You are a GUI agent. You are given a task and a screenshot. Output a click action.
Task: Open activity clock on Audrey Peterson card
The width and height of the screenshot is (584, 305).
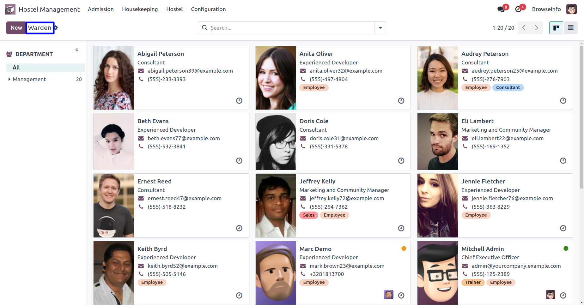point(563,101)
